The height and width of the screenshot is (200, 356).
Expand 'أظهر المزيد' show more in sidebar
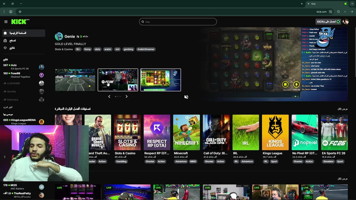click(8, 107)
